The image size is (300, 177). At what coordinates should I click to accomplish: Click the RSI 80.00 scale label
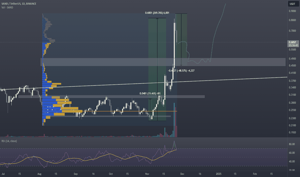click(x=292, y=144)
